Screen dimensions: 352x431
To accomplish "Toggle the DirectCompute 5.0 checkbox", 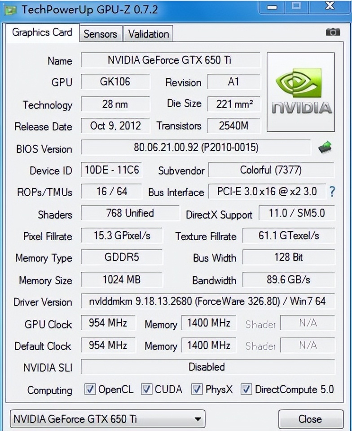I will click(x=246, y=389).
